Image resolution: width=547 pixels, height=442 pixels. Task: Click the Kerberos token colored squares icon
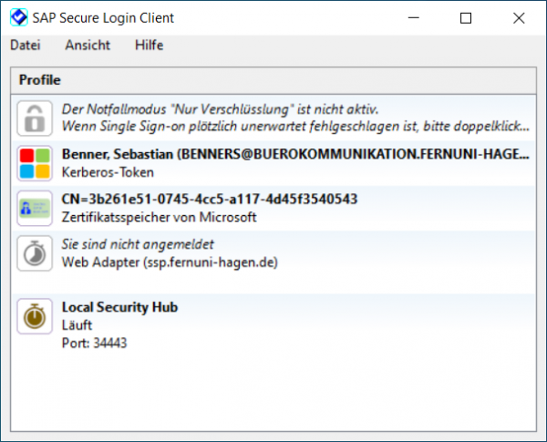(x=35, y=163)
